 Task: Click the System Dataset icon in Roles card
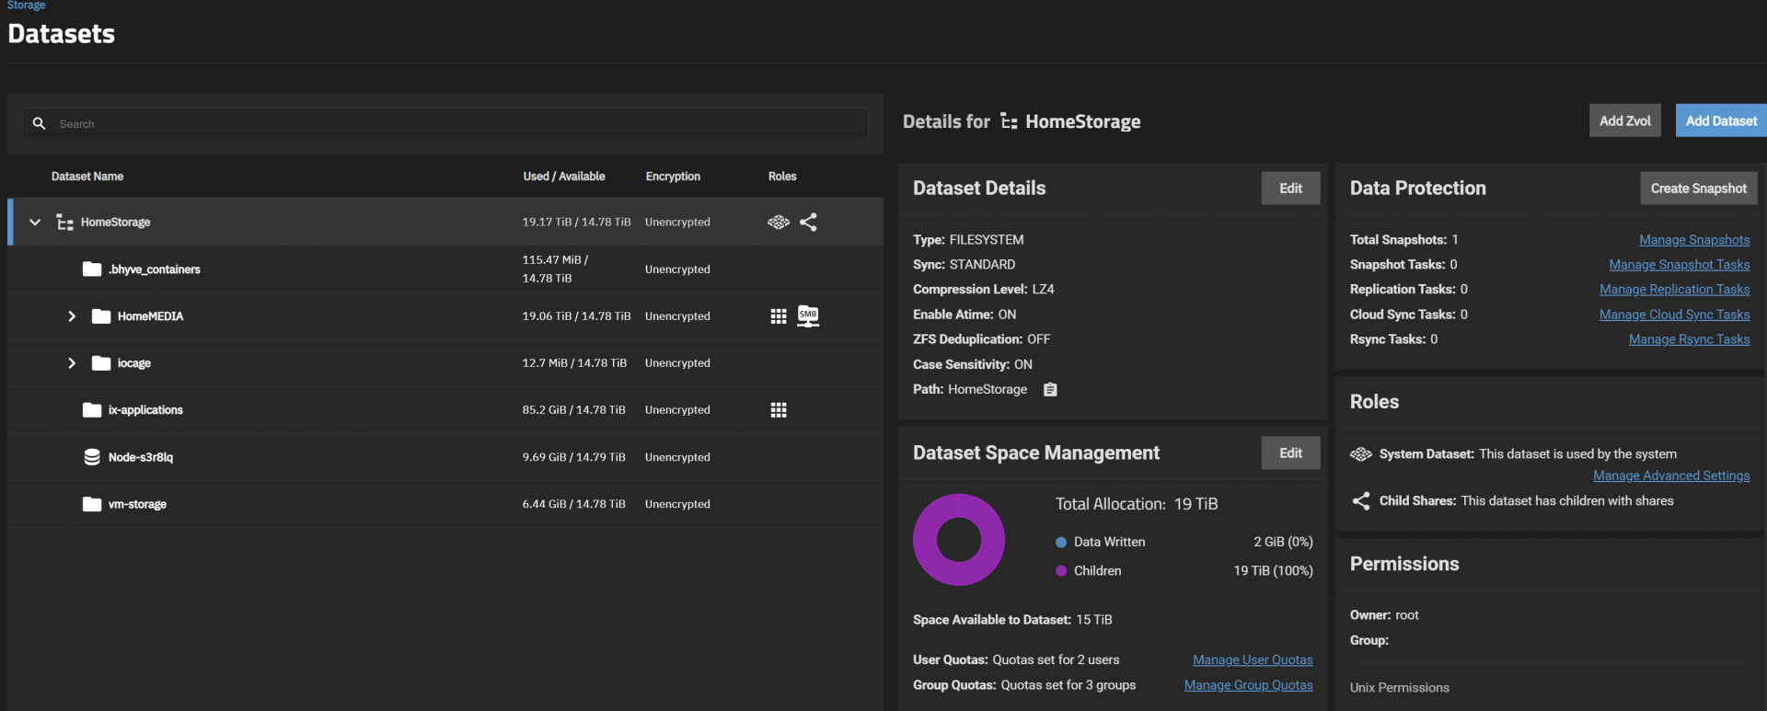click(x=1361, y=454)
